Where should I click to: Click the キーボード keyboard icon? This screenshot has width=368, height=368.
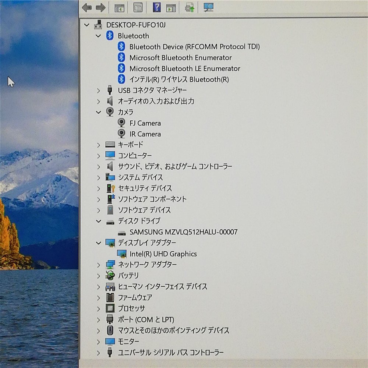point(110,144)
